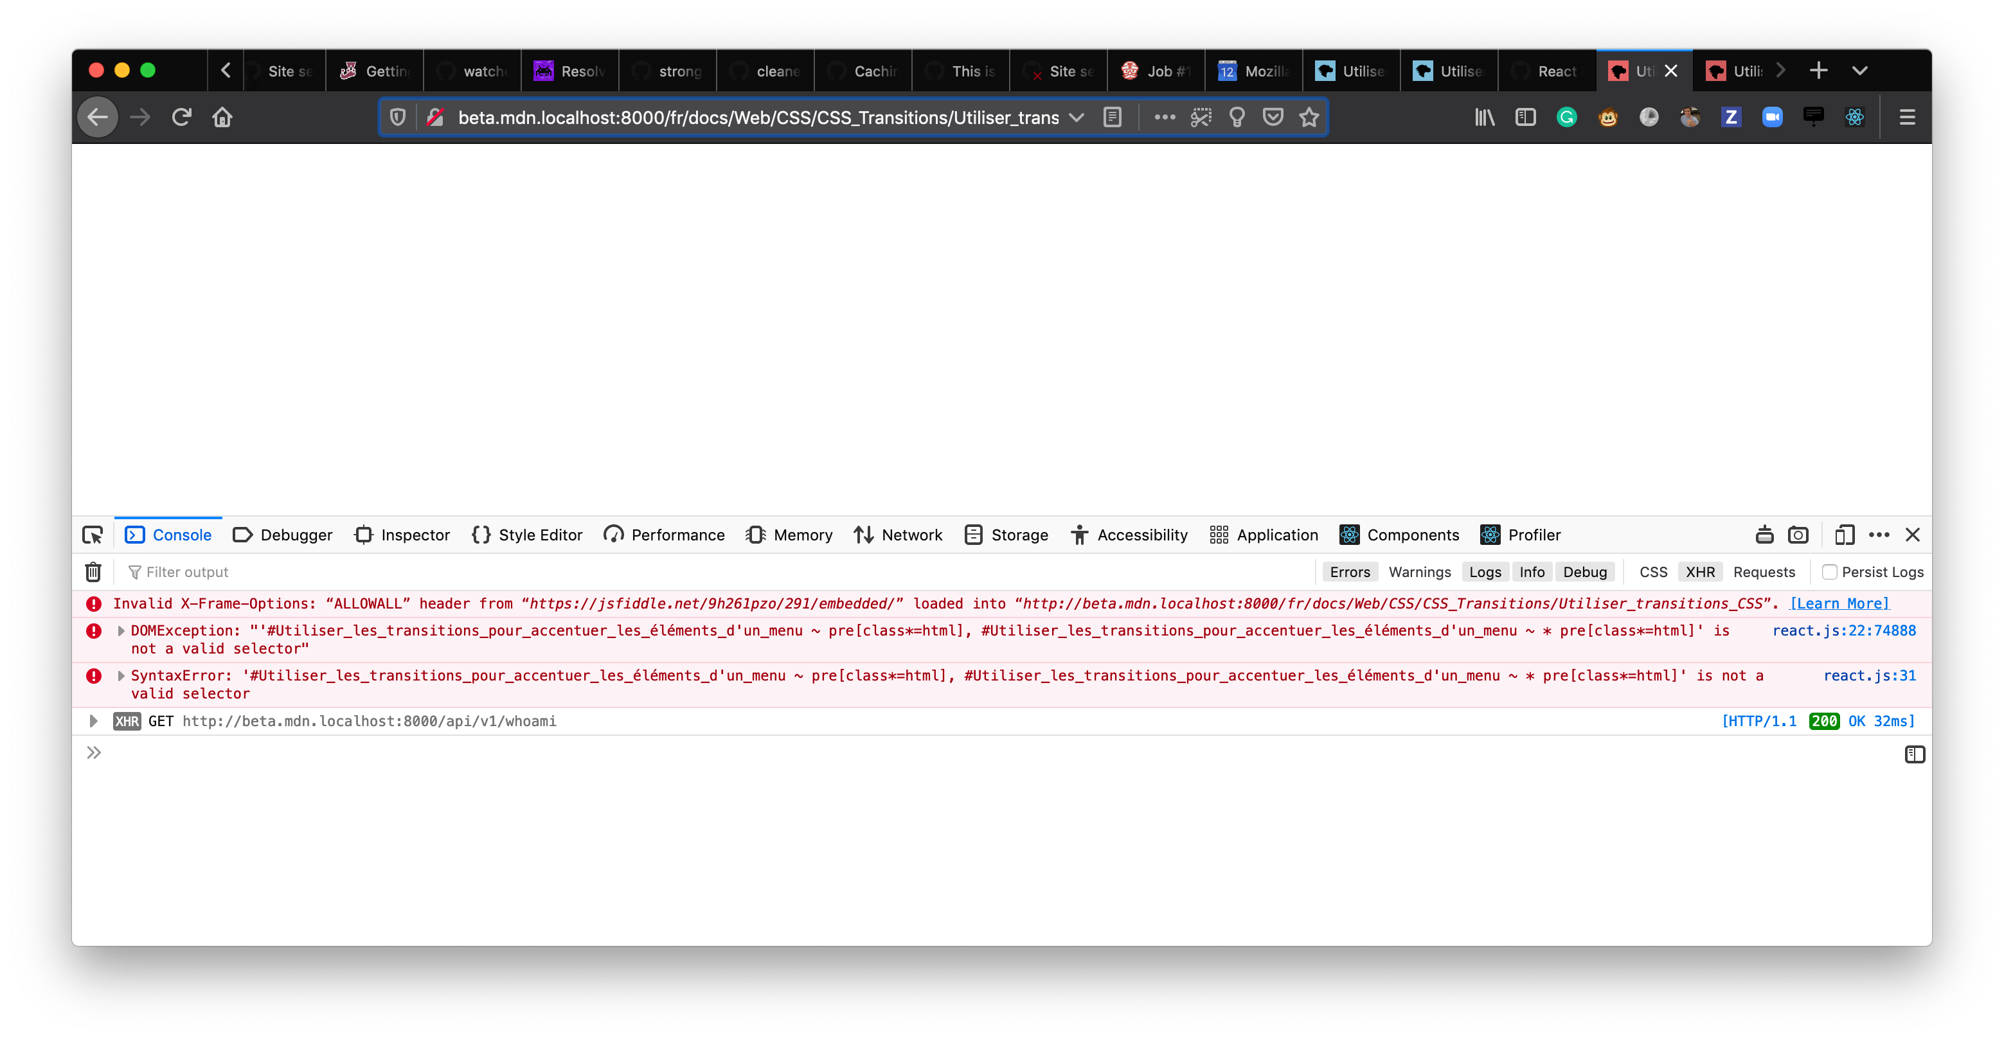The height and width of the screenshot is (1041, 2004).
Task: Show sidebars via the sidebar icon
Action: pos(1526,118)
